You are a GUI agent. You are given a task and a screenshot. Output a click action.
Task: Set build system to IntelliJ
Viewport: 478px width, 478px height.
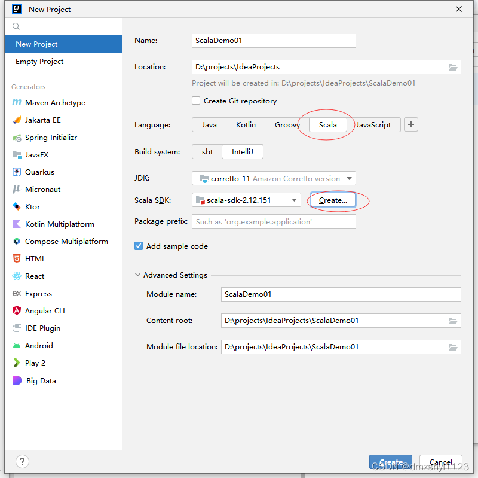(x=243, y=152)
